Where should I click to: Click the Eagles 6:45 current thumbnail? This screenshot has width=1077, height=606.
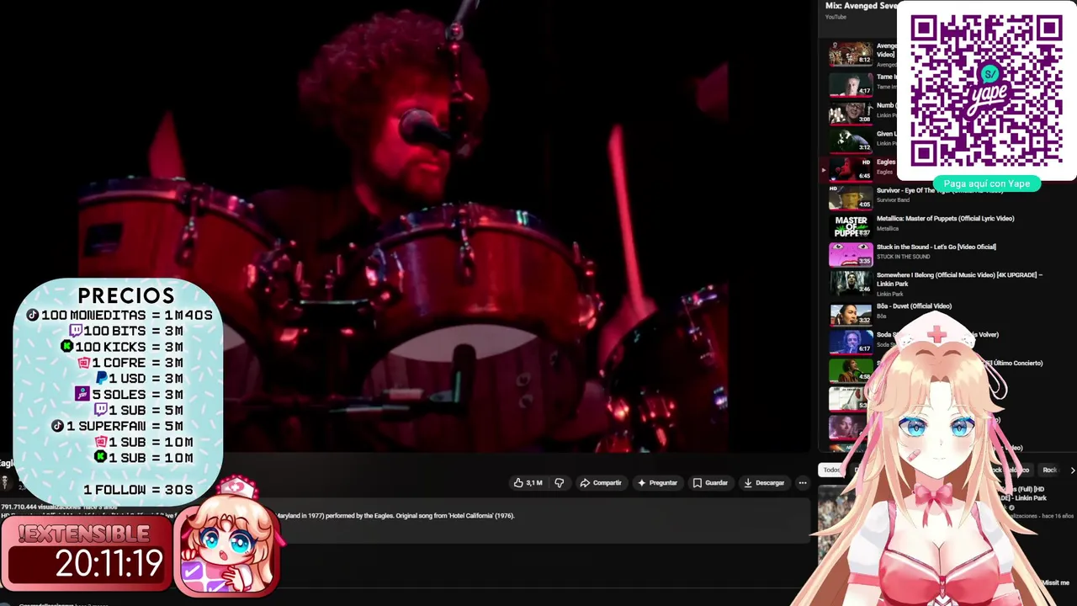[x=851, y=168]
